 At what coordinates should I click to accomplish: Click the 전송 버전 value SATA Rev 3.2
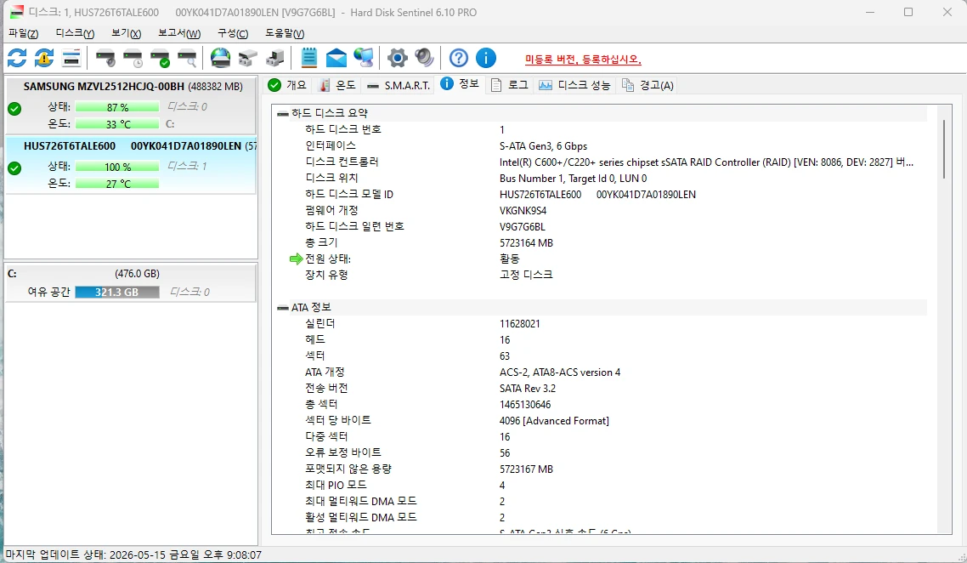point(528,389)
